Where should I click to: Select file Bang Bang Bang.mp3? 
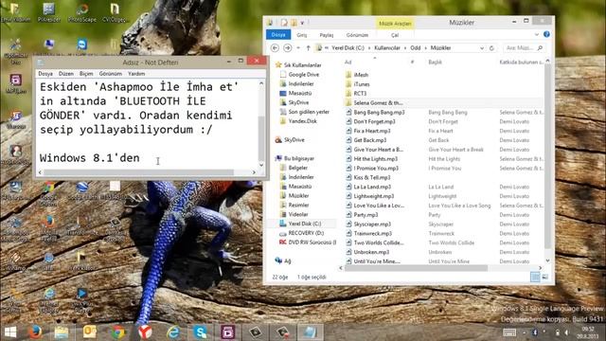coord(379,112)
